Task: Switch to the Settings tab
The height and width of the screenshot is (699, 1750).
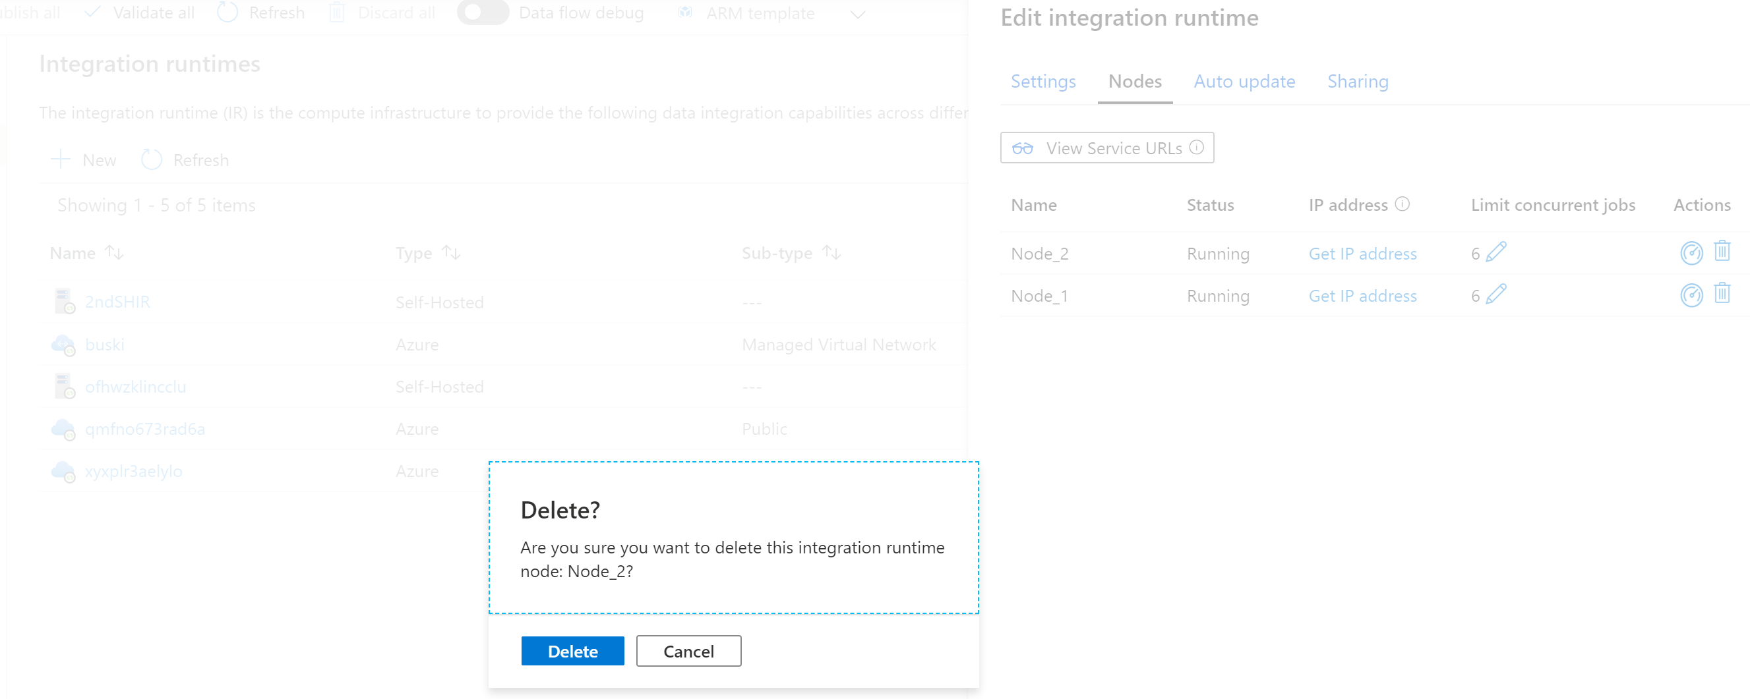Action: (1042, 81)
